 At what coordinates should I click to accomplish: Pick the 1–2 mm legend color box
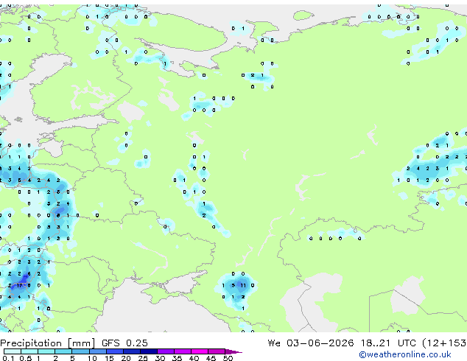(46, 351)
